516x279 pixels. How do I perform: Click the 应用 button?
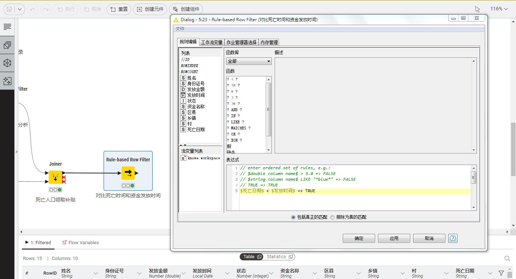click(x=394, y=238)
